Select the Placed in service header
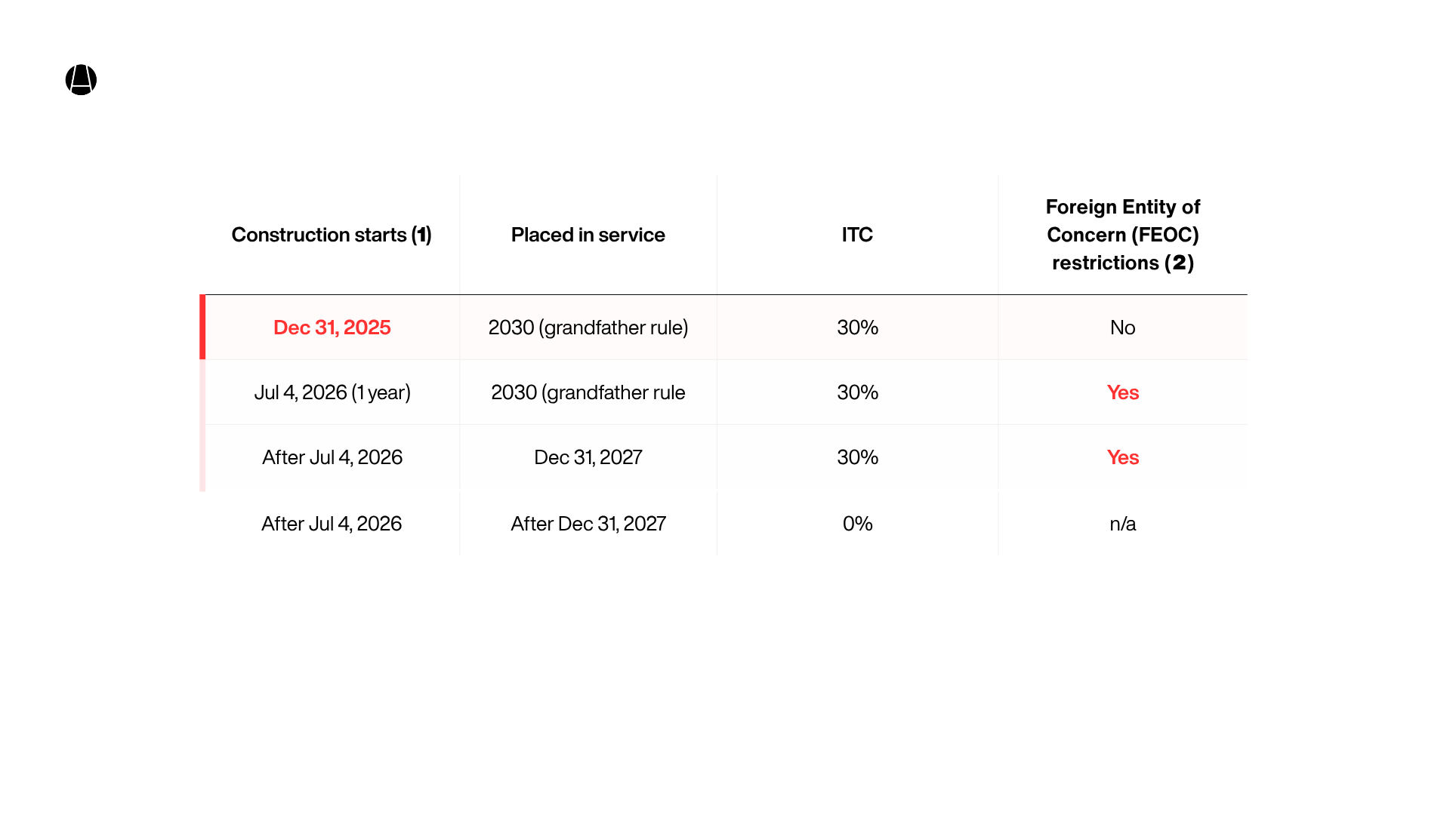Image resolution: width=1450 pixels, height=815 pixels. click(588, 235)
